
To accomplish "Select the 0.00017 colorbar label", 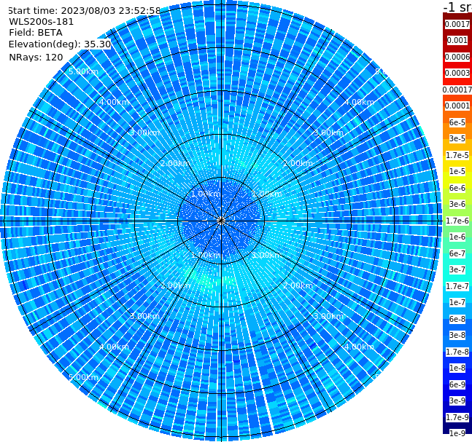I will click(x=457, y=90).
